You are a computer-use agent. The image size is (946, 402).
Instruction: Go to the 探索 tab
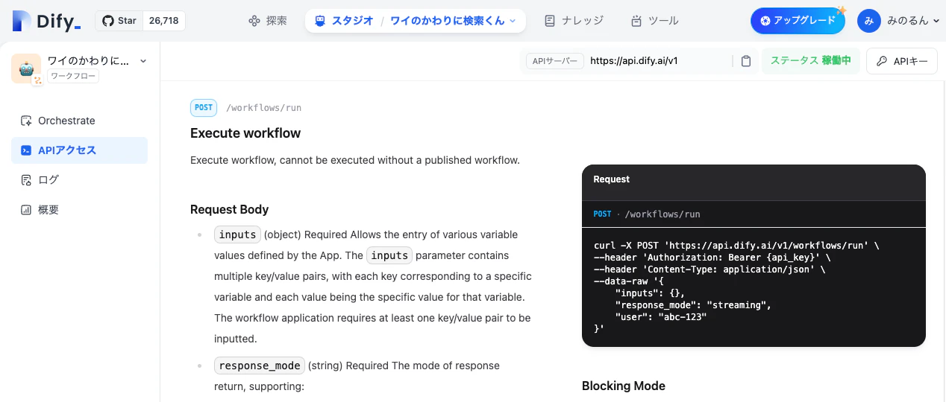point(268,21)
